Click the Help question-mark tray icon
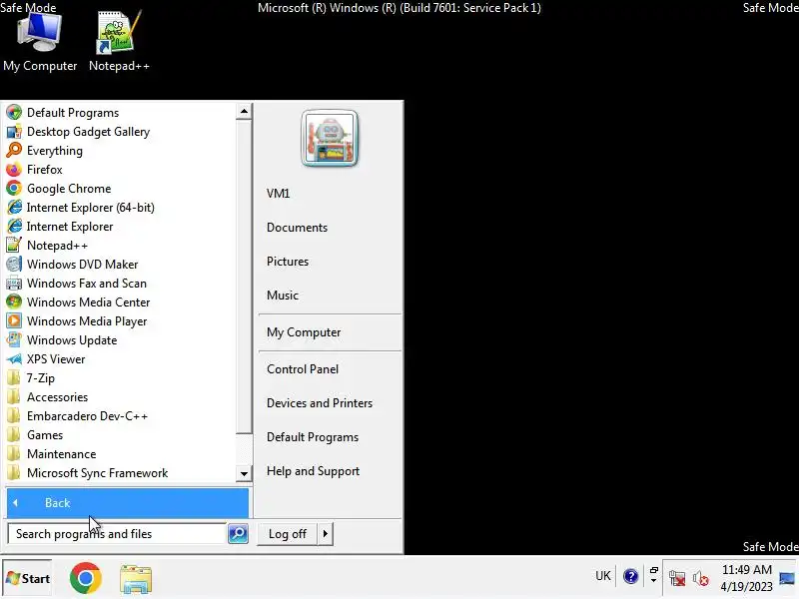 tap(630, 577)
